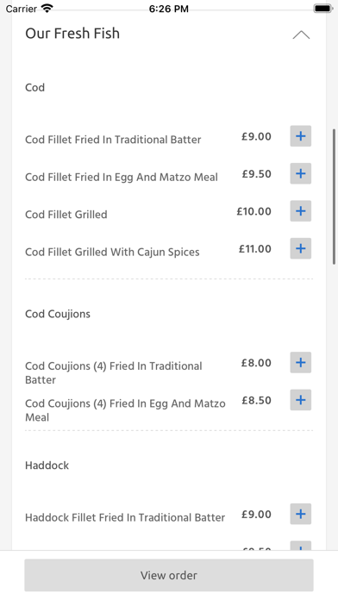
Task: Add Cod Coujions in Egg And Matzo Meal
Action: pos(300,400)
